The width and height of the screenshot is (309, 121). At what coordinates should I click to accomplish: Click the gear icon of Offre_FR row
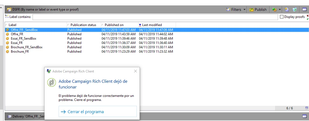tap(8, 34)
